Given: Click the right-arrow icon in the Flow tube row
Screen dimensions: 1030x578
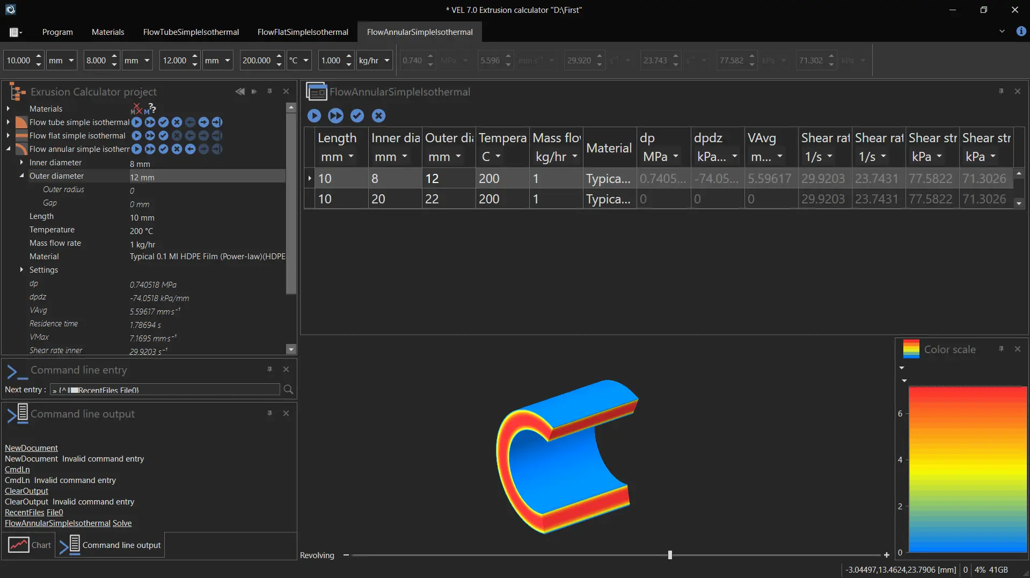Looking at the screenshot, I should point(203,122).
